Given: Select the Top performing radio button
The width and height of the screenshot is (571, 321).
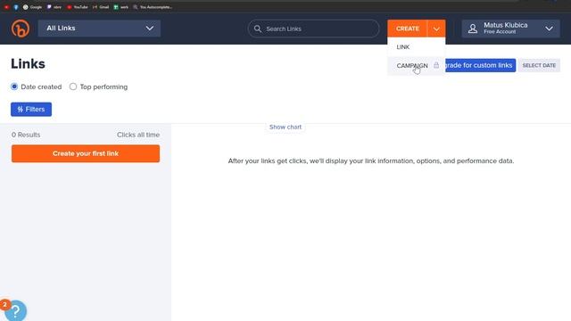Looking at the screenshot, I should click(x=73, y=86).
